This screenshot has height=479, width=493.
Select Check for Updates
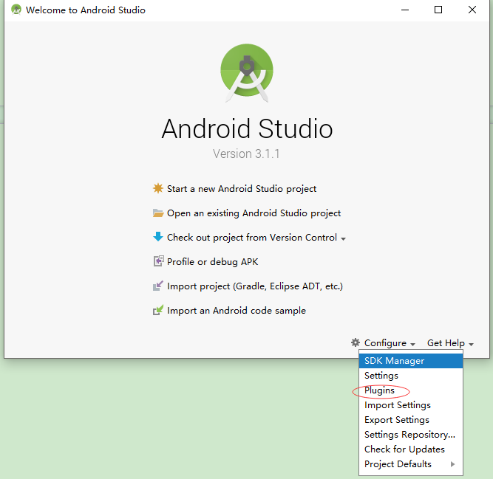pos(411,449)
